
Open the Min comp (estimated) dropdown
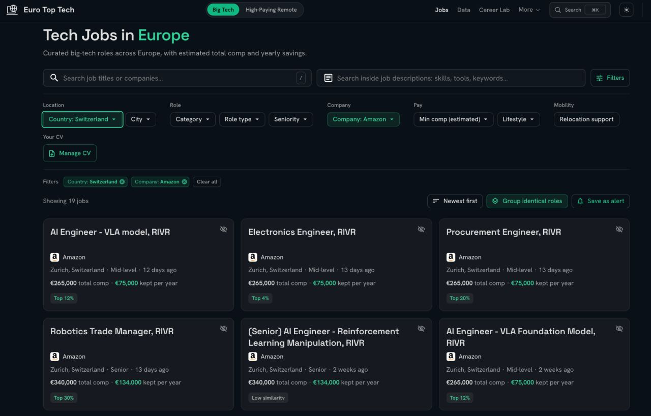point(454,119)
